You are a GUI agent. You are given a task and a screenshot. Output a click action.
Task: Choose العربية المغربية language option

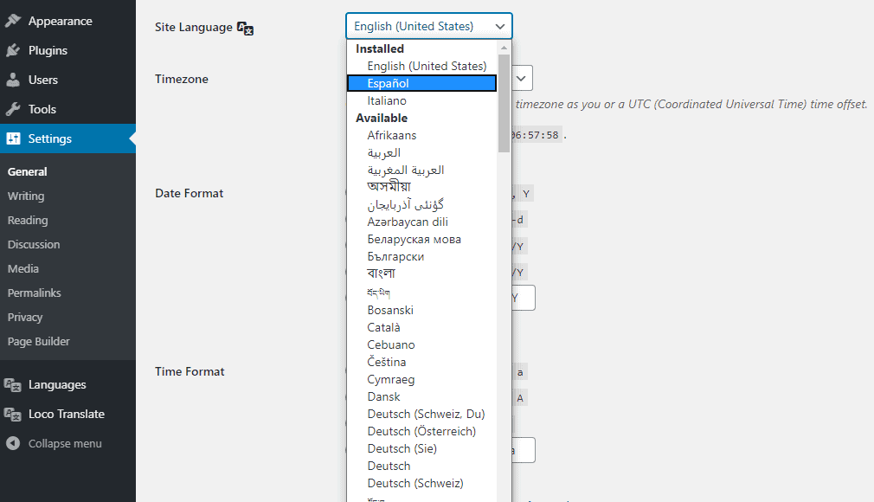[x=421, y=170]
